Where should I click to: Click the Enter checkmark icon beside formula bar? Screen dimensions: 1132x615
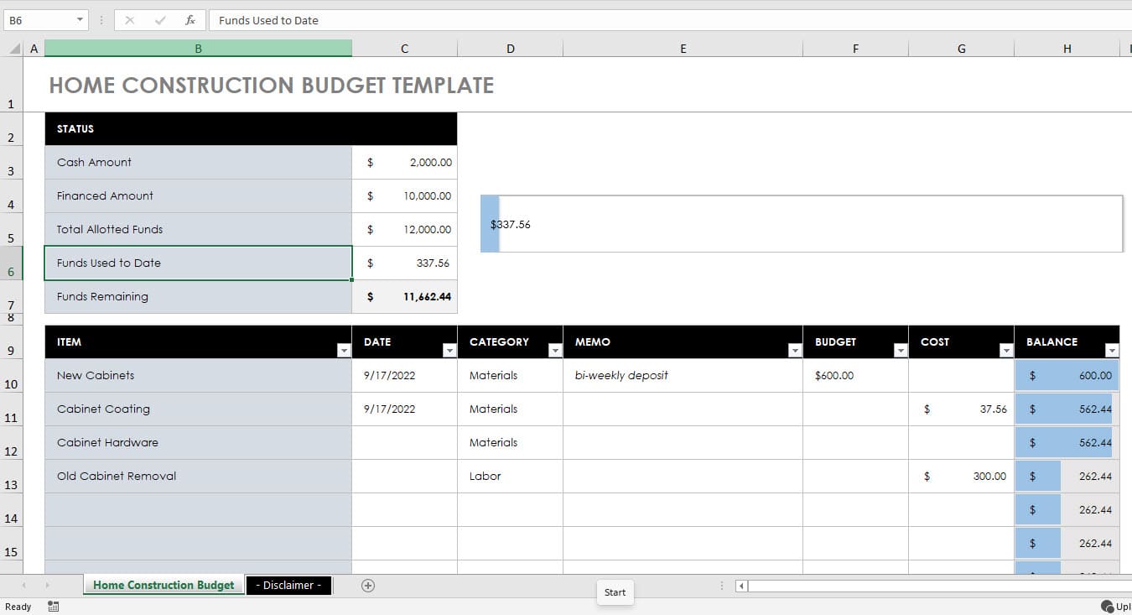pyautogui.click(x=160, y=20)
